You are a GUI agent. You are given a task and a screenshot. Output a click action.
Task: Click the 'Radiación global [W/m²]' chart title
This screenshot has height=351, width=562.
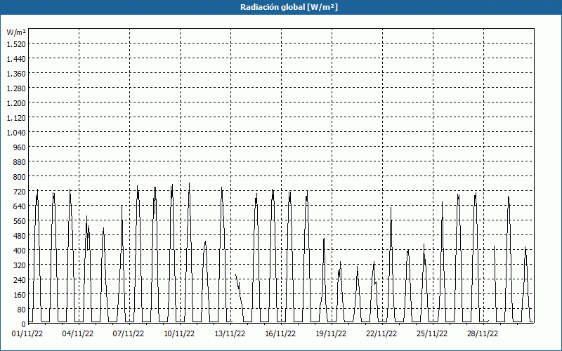tap(289, 7)
